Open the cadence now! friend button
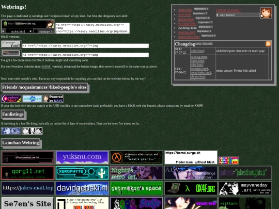The image size is (279, 209). point(11,99)
